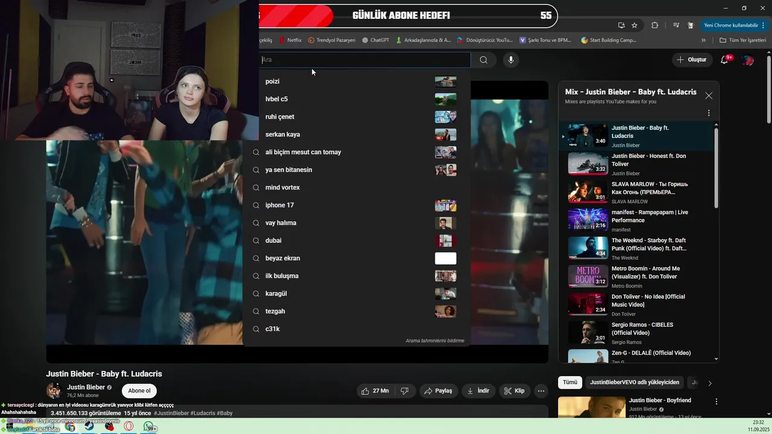
Task: Play manifest - Rampapapam in Mix
Action: point(636,221)
